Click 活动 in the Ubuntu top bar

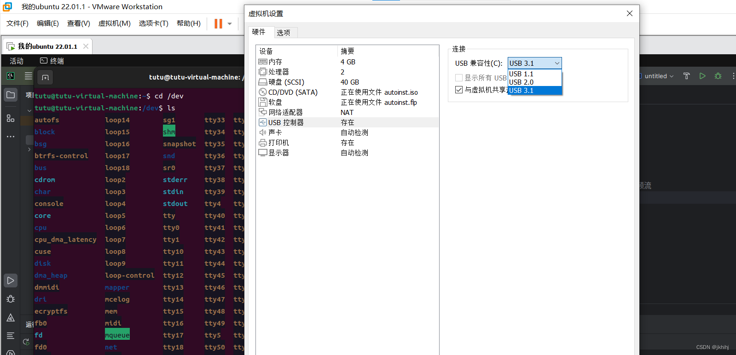coord(17,61)
